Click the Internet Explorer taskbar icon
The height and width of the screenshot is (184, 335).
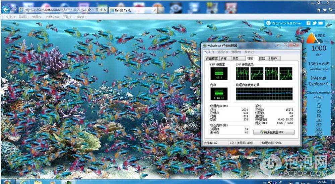23,182
